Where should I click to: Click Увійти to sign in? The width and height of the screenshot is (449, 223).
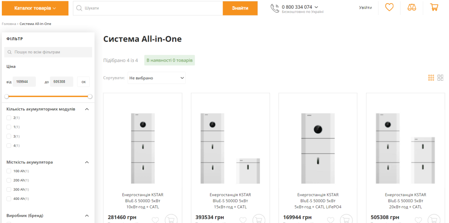[365, 8]
